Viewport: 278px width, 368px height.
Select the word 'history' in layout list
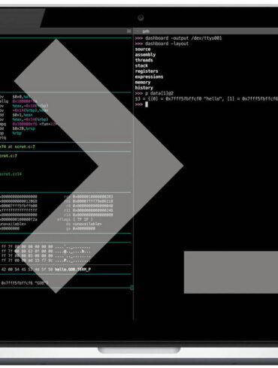144,88
